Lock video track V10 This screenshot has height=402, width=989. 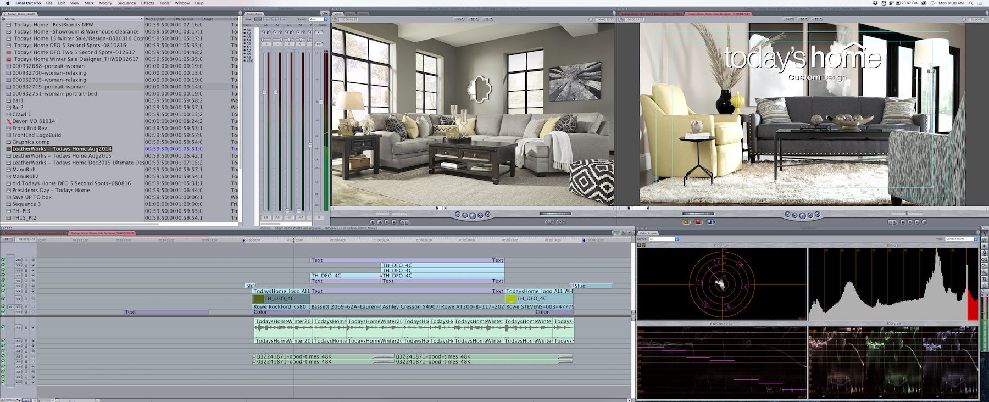pos(26,260)
